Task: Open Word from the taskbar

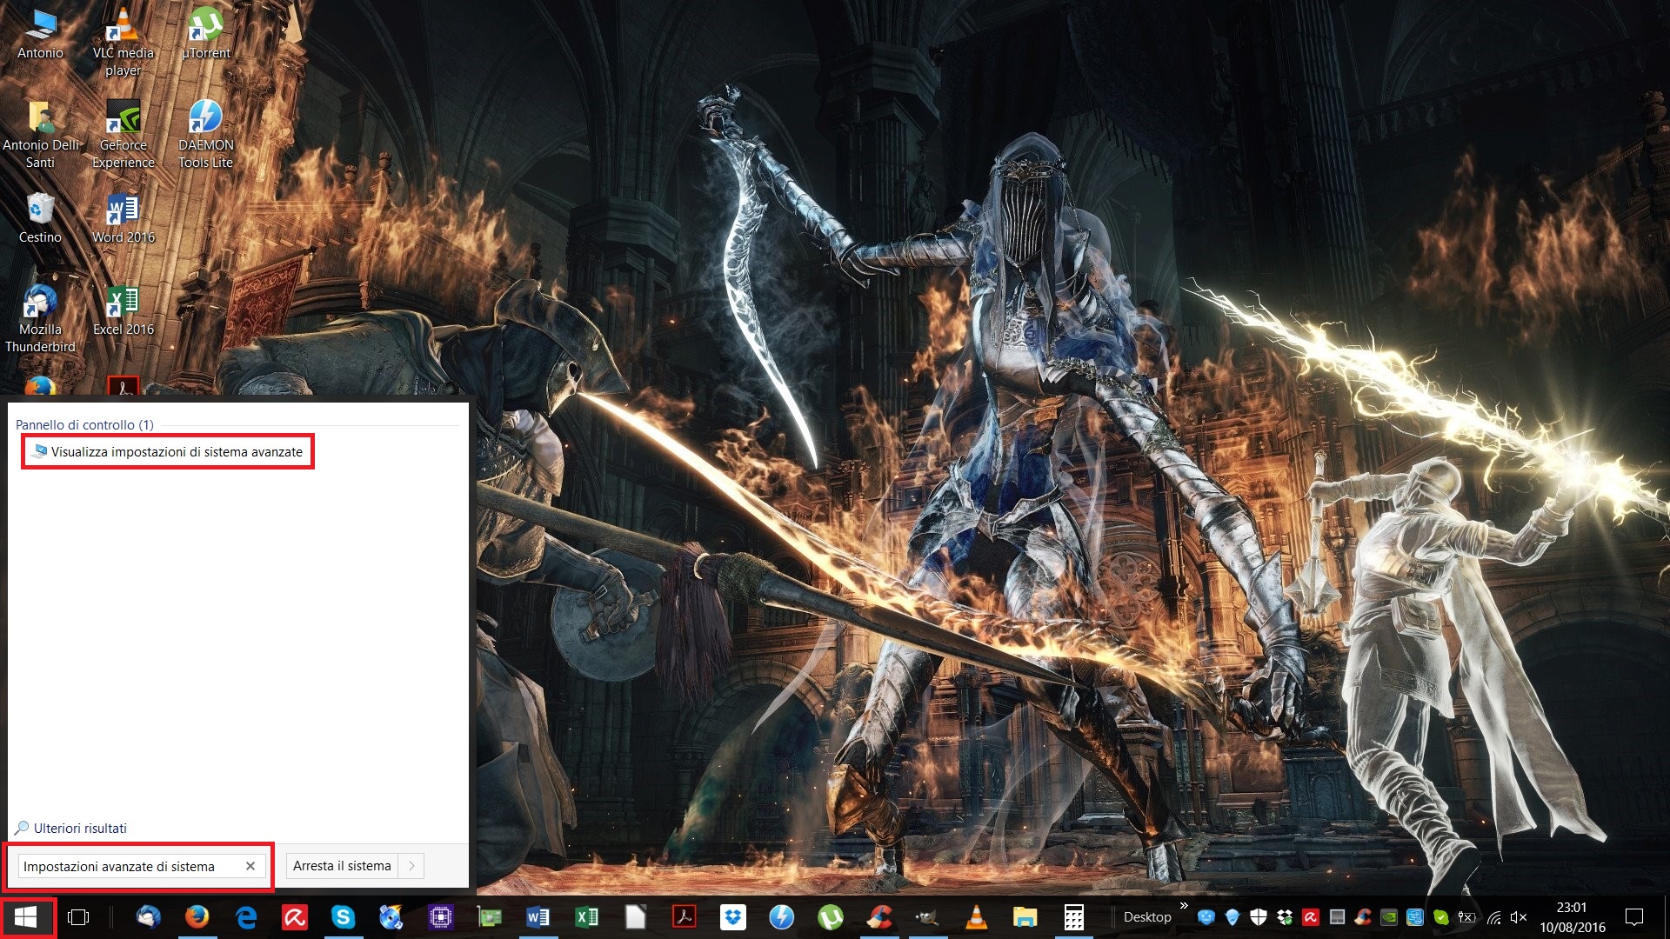Action: [x=538, y=917]
